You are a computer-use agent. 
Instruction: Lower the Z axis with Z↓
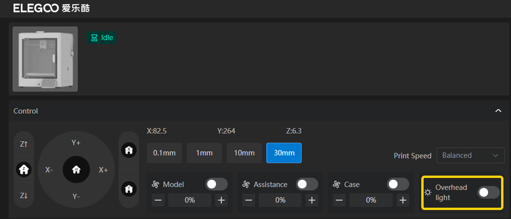pos(24,195)
